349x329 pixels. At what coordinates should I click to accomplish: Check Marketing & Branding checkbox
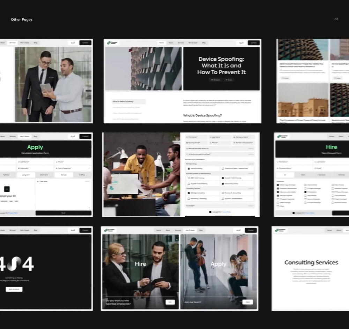point(189,199)
